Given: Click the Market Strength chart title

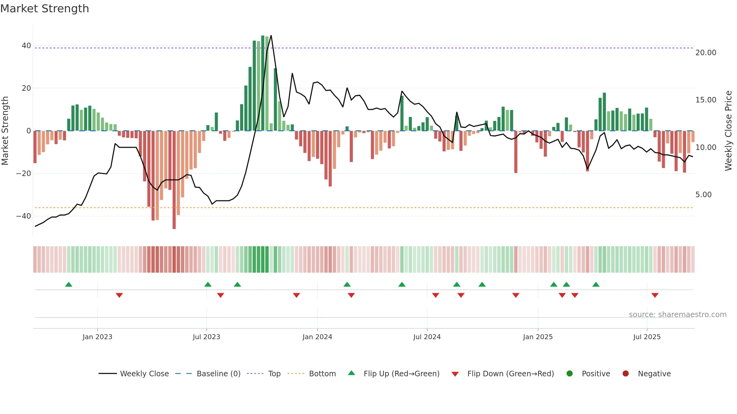Looking at the screenshot, I should pyautogui.click(x=45, y=9).
